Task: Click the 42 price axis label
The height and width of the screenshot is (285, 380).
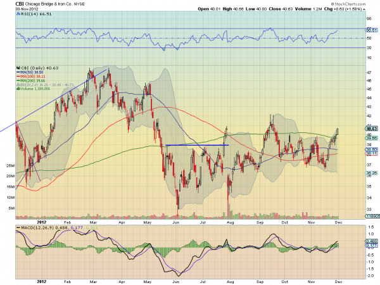Action: click(x=369, y=116)
